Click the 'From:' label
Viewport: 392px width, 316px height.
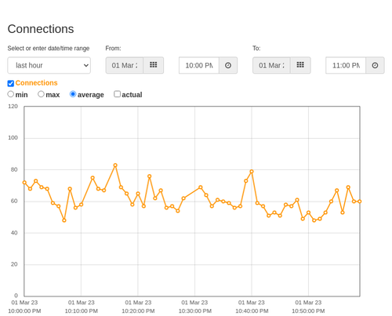pos(113,49)
